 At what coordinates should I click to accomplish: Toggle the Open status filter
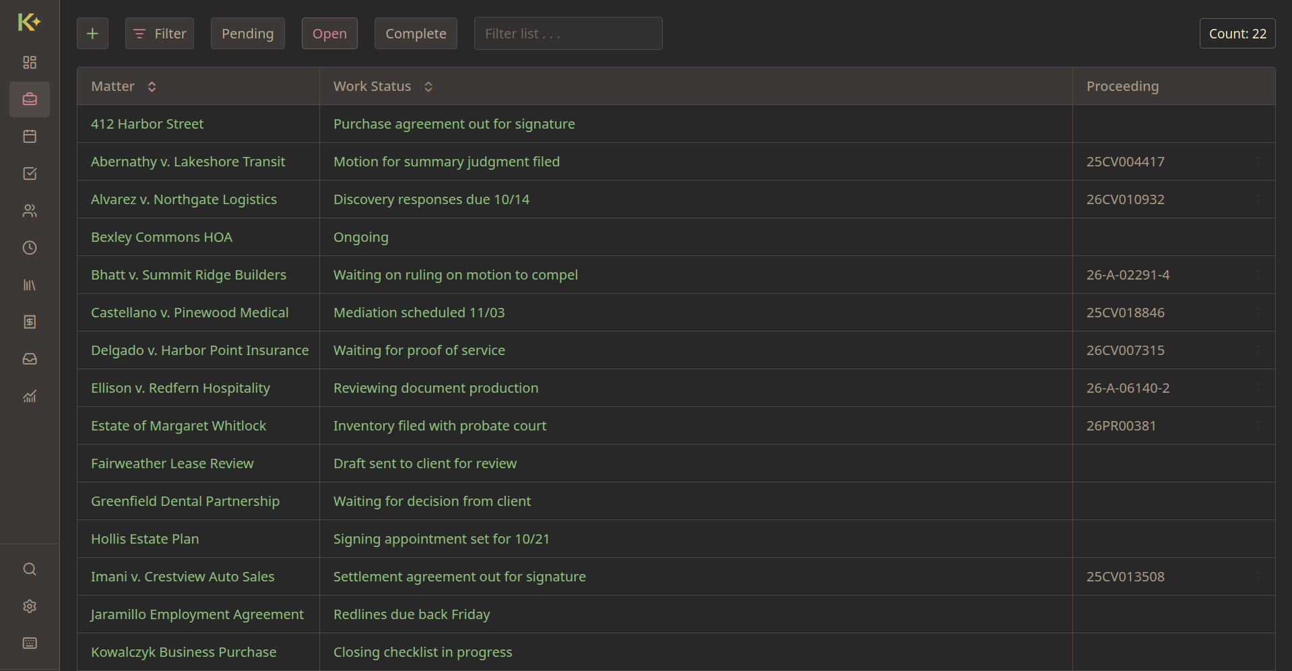(329, 34)
